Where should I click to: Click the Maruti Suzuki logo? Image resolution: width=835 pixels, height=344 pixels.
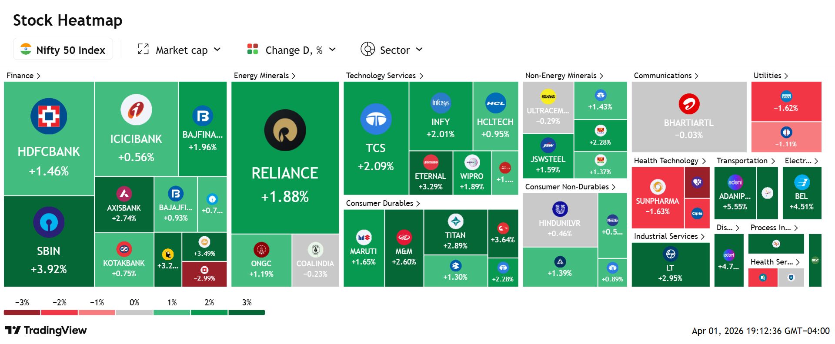click(x=364, y=238)
